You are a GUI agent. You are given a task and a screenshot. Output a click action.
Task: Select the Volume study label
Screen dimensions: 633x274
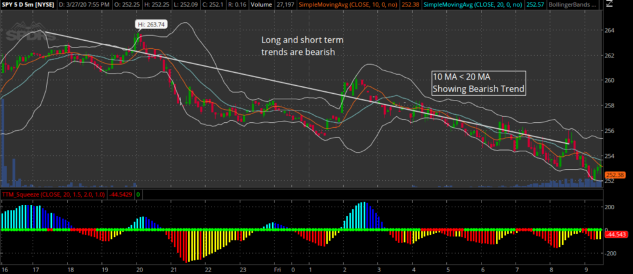click(261, 5)
